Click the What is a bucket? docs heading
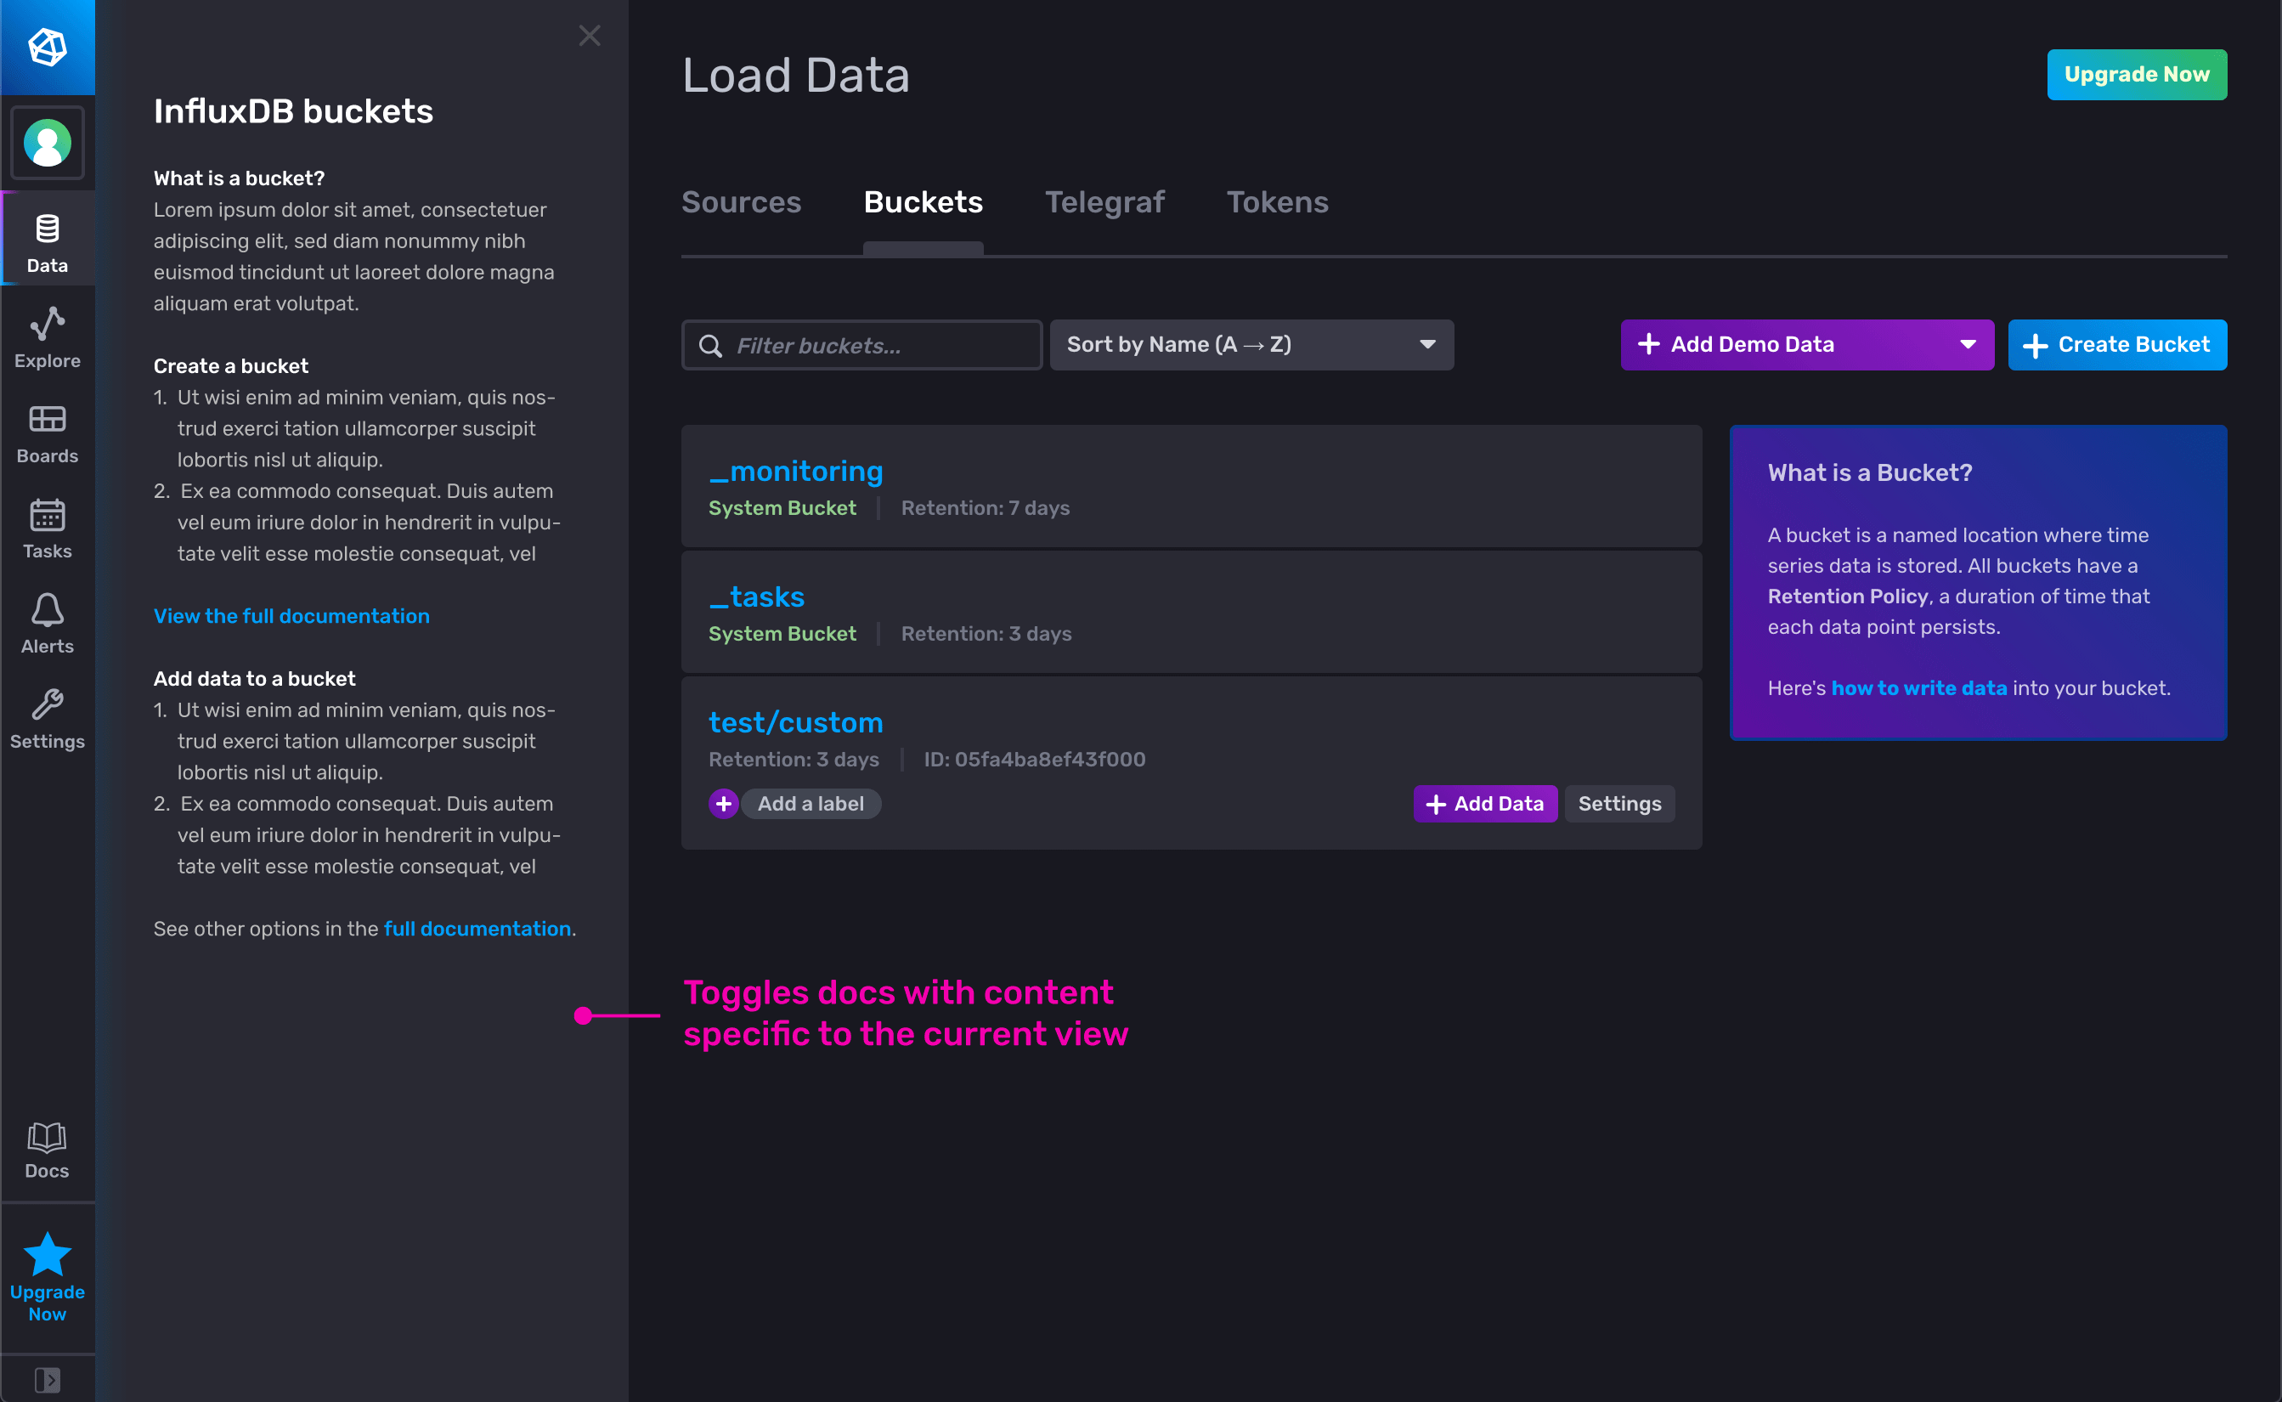Image resolution: width=2282 pixels, height=1402 pixels. pos(239,178)
